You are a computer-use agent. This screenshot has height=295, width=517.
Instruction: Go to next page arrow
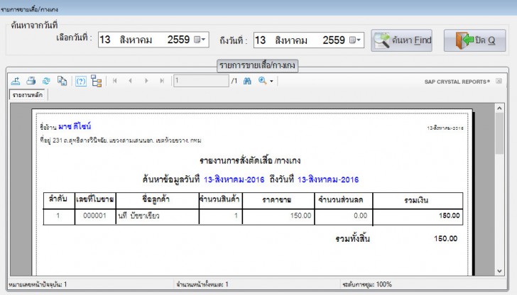pos(146,81)
